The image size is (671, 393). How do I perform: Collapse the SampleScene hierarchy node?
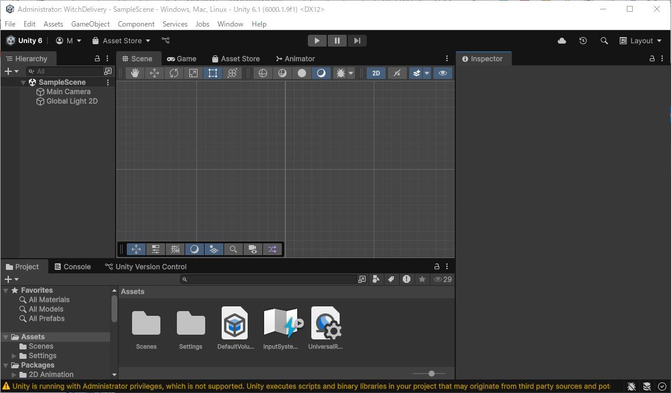23,82
